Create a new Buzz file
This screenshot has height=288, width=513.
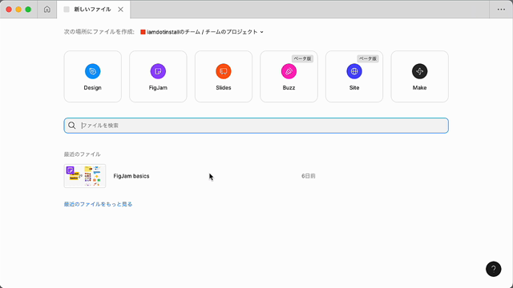[289, 77]
